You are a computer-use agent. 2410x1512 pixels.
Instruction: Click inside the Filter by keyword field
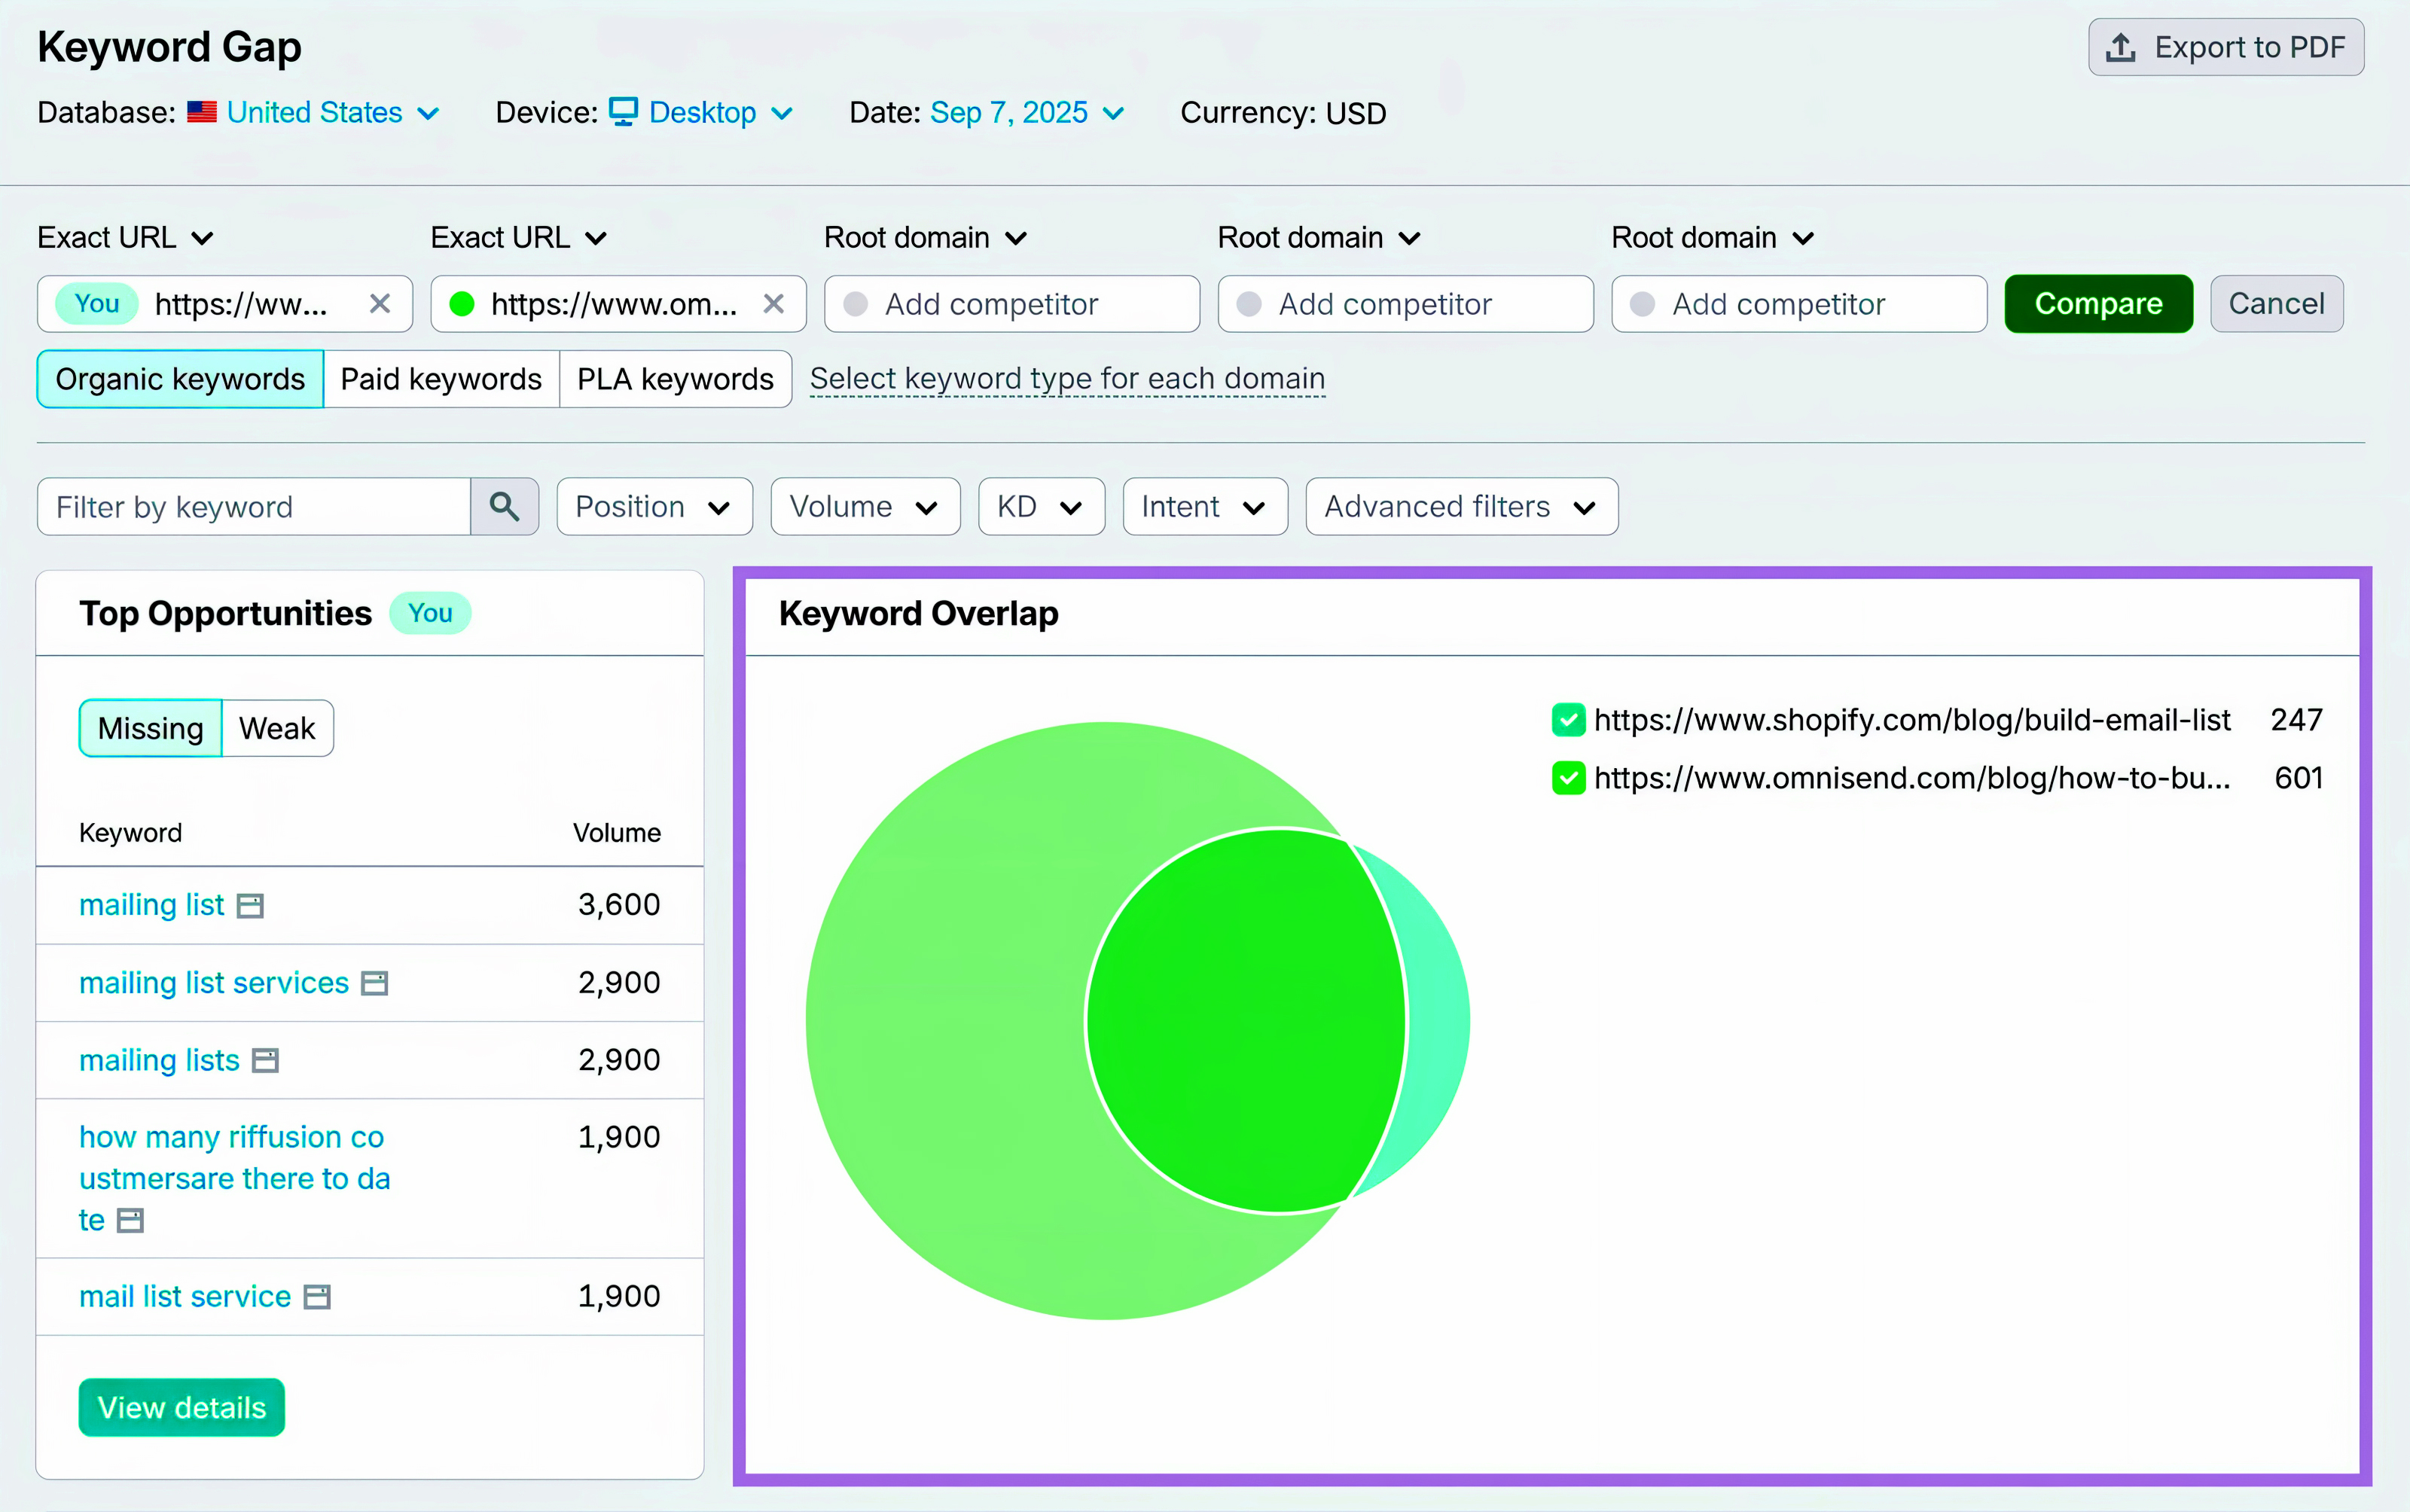coord(250,506)
